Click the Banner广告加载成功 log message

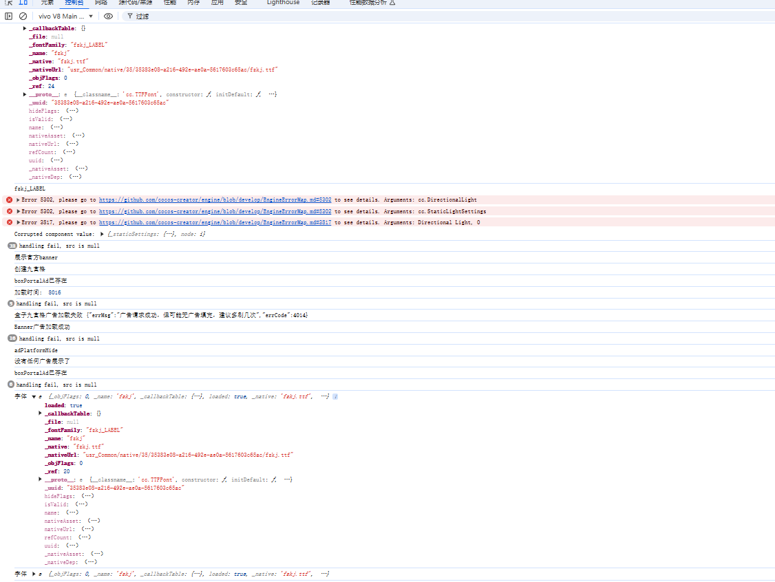[42, 327]
